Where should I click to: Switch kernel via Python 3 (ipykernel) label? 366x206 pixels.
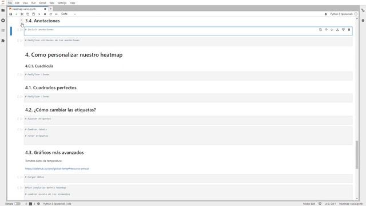point(341,14)
